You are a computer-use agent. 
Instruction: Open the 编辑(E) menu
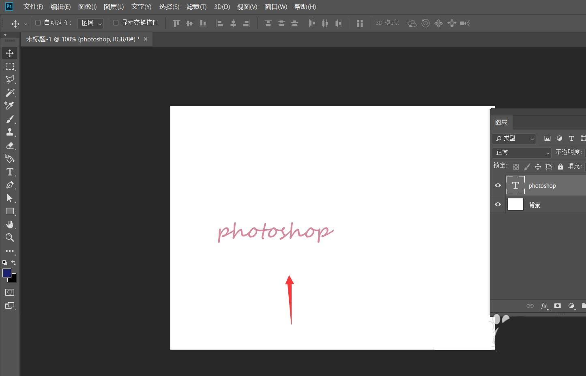click(x=60, y=7)
